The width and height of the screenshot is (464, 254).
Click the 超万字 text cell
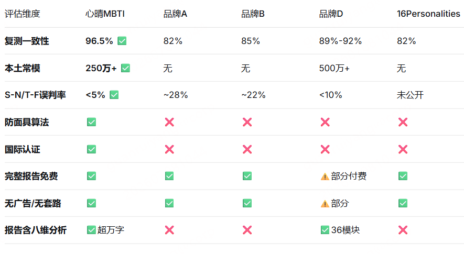(x=111, y=230)
